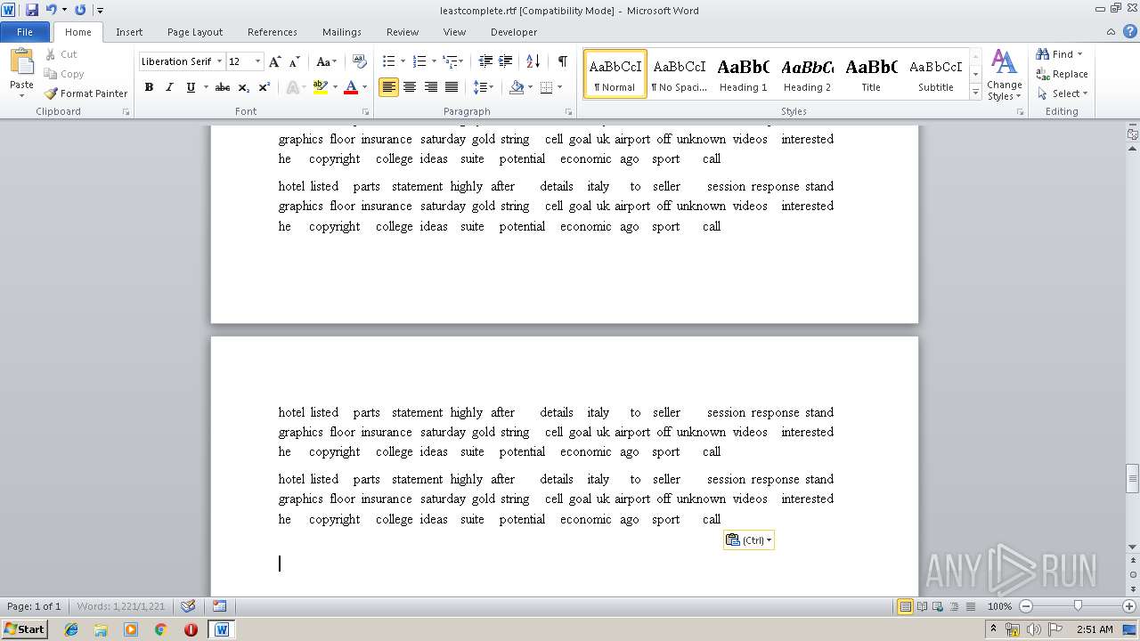Apply the Heading 1 style
This screenshot has height=641, width=1140.
[x=743, y=74]
